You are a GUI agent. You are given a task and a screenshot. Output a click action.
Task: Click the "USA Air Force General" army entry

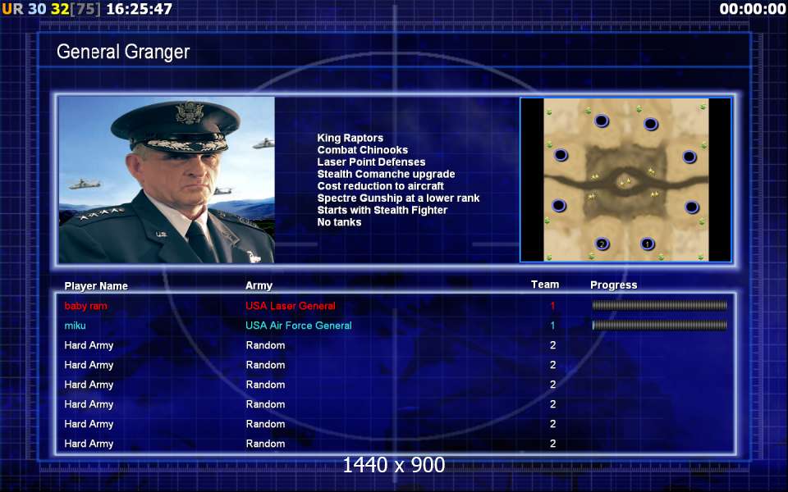pyautogui.click(x=299, y=326)
